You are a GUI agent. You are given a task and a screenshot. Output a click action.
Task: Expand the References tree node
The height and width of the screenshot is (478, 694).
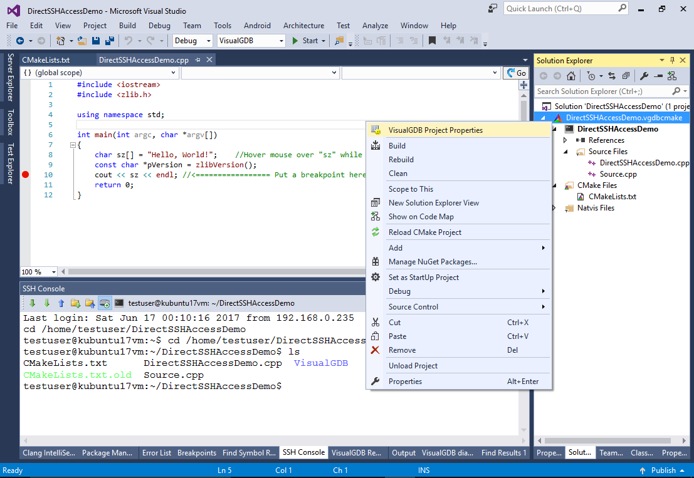click(x=565, y=140)
